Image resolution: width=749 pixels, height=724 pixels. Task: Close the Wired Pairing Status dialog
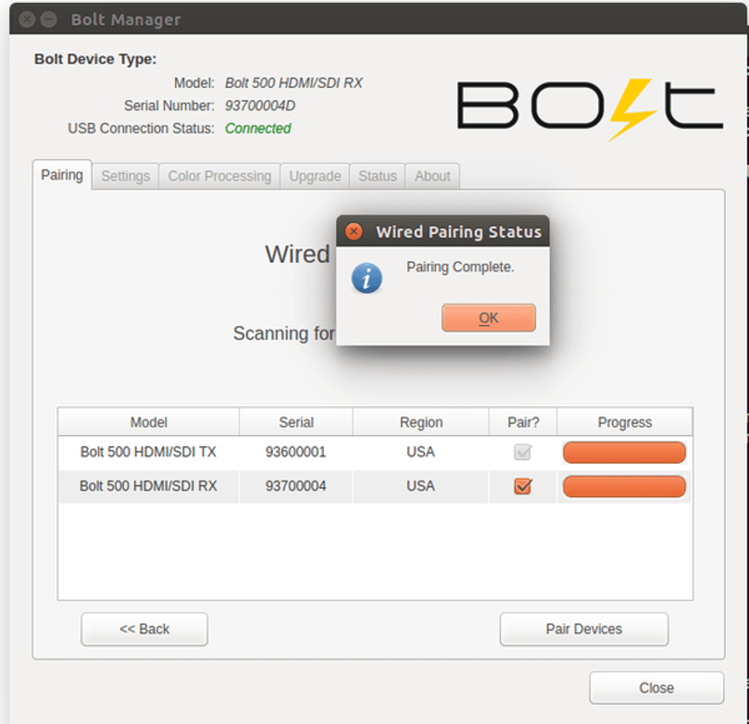(353, 232)
